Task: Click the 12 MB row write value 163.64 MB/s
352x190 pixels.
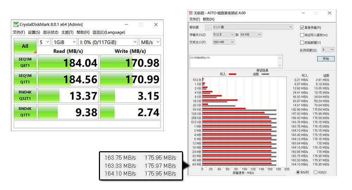Action: (x=300, y=143)
